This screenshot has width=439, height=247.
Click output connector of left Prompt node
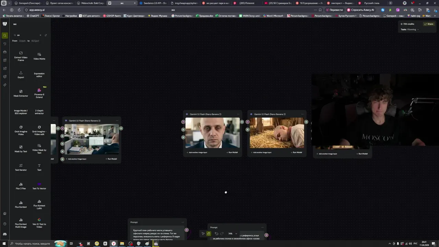[x=187, y=230]
